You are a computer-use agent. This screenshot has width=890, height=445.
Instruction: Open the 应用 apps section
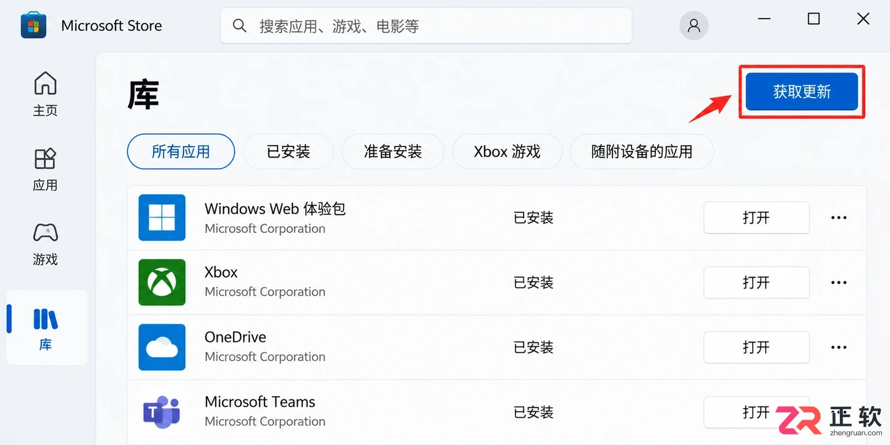tap(45, 169)
